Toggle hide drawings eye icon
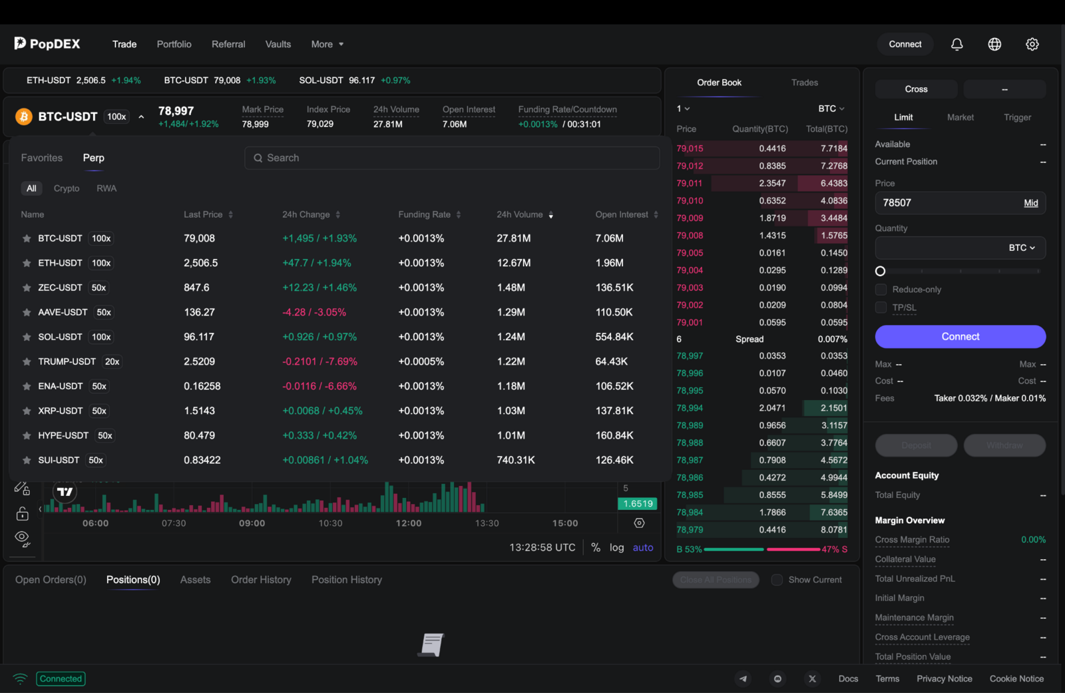Viewport: 1065px width, 693px height. pyautogui.click(x=22, y=539)
